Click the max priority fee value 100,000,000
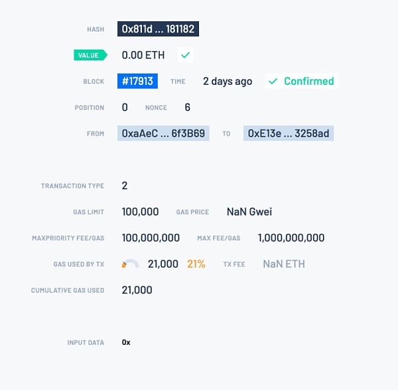398x390 pixels. click(151, 238)
